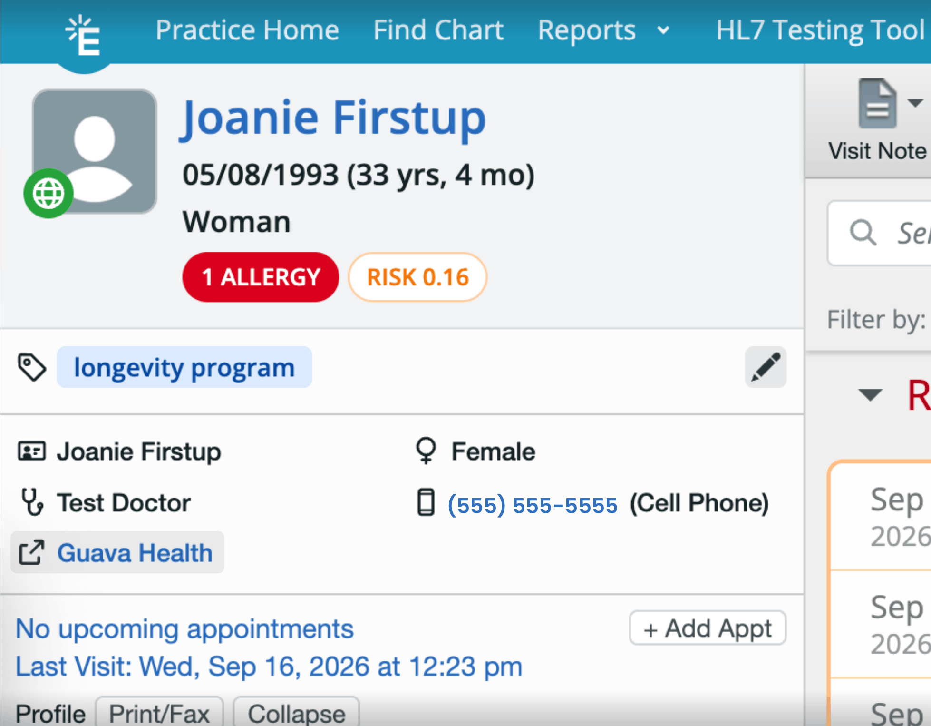Focus the chart search input field
The width and height of the screenshot is (931, 726).
tap(880, 233)
